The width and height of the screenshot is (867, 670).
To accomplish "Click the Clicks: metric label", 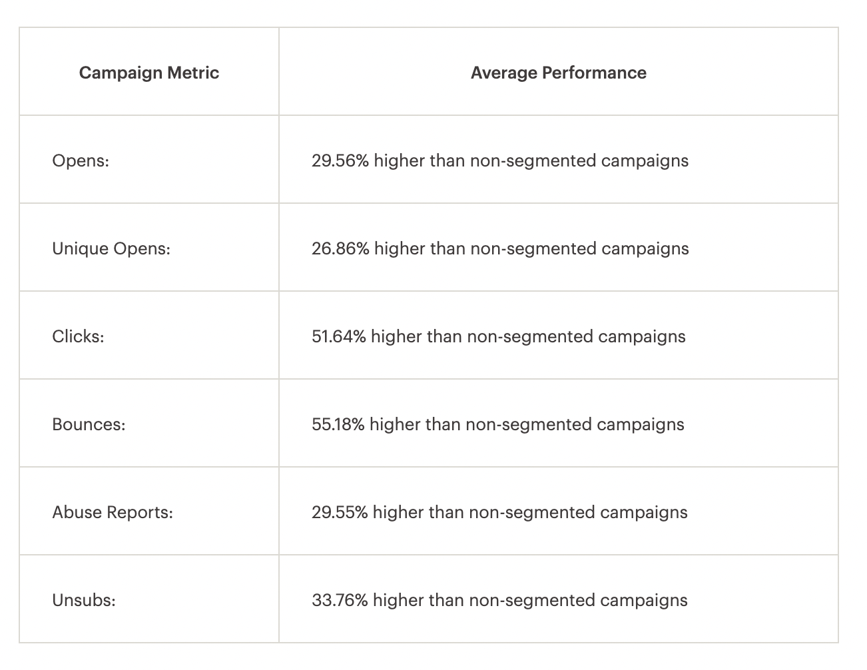I will pos(78,336).
